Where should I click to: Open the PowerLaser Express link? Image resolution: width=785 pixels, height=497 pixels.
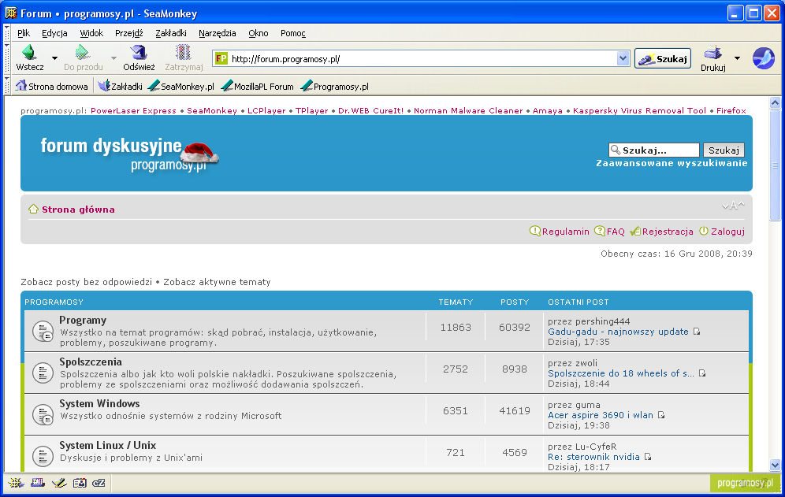[x=133, y=110]
